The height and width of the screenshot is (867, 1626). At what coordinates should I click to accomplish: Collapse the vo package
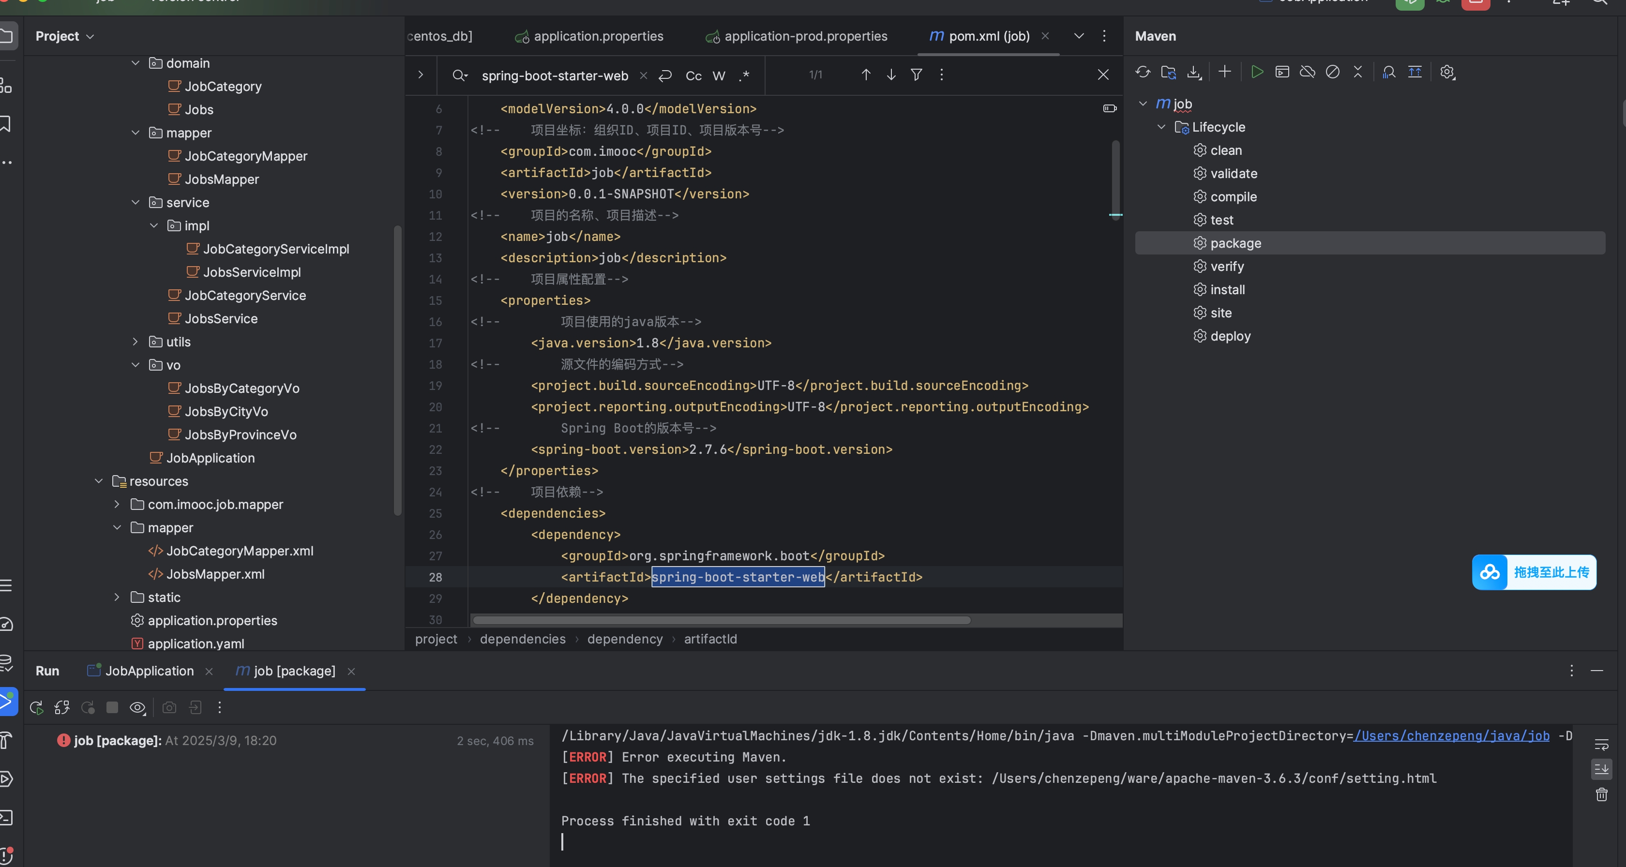[x=135, y=365]
